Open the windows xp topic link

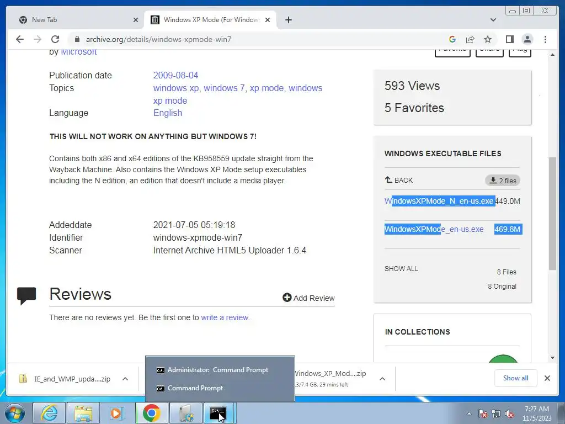[176, 88]
